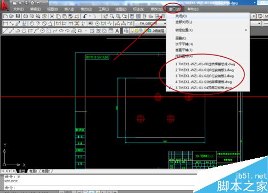Expand the Undo history dropdown arrow

90,16
